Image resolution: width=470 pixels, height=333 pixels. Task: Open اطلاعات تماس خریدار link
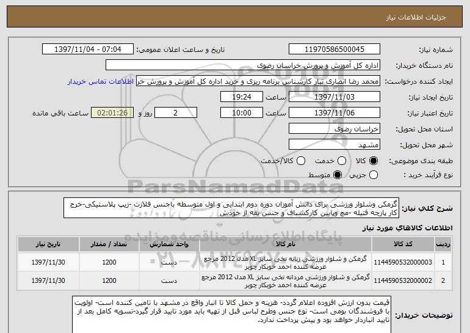[x=101, y=81]
